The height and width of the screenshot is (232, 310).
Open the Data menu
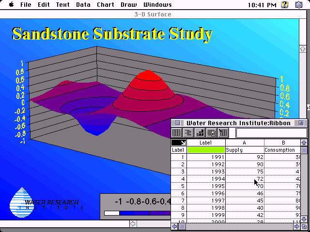tap(83, 4)
